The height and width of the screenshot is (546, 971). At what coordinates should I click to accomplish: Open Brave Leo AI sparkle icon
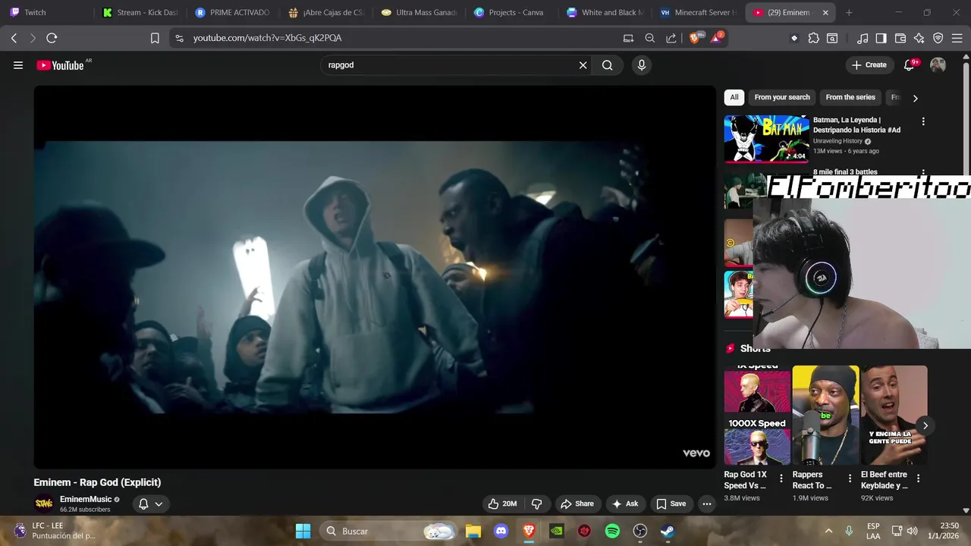919,38
